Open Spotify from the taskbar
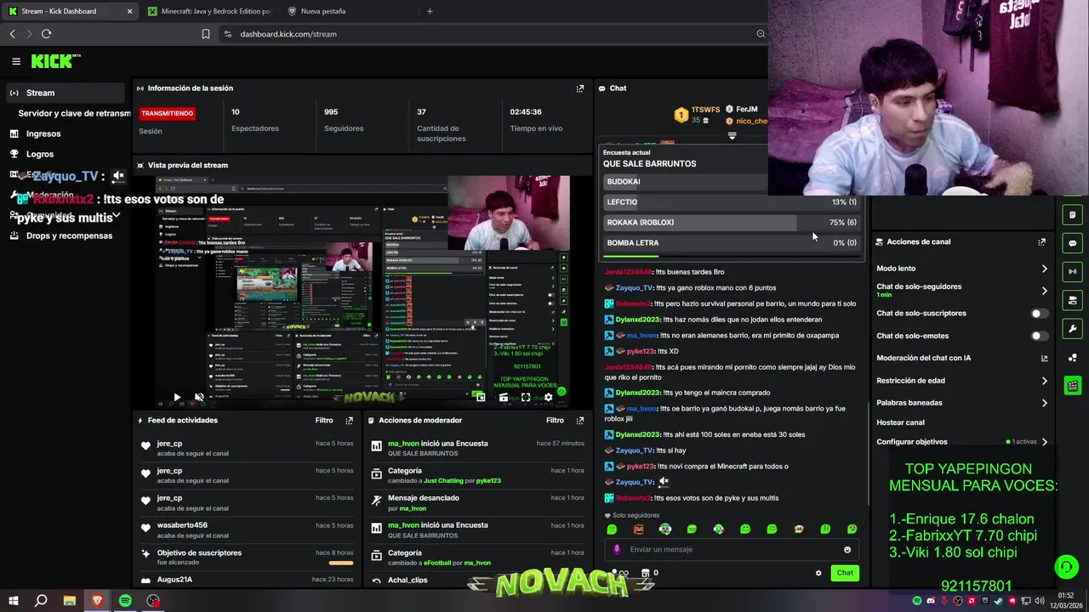 tap(125, 601)
